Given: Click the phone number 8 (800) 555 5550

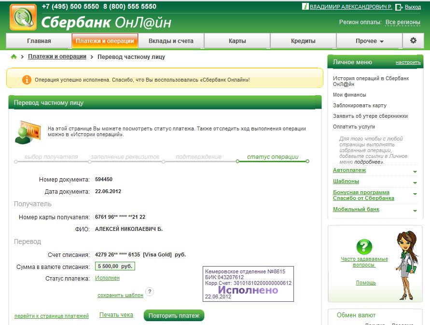Looking at the screenshot, I should (x=130, y=6).
